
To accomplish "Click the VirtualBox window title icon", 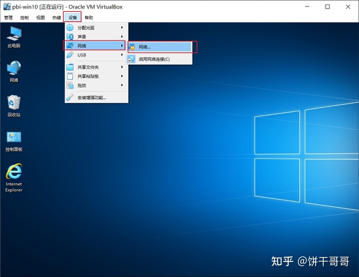I will point(7,6).
